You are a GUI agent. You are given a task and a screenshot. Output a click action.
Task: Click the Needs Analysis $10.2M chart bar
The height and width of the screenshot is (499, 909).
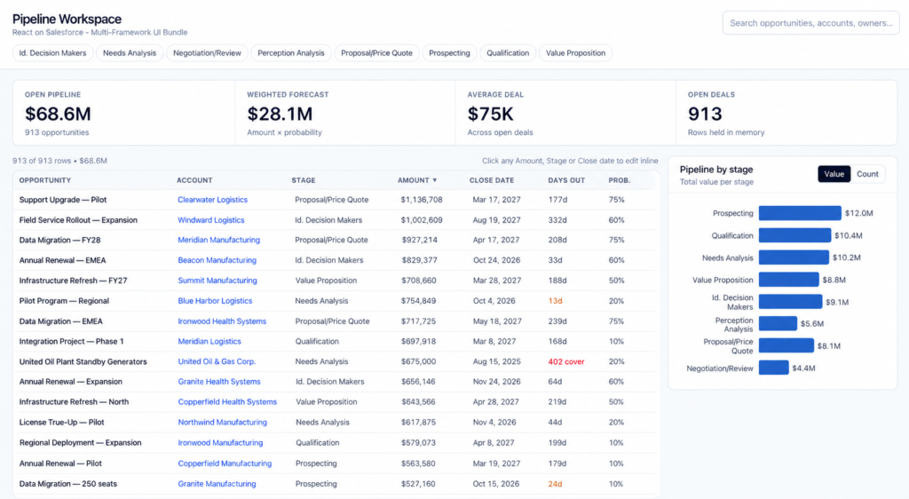[x=794, y=257]
